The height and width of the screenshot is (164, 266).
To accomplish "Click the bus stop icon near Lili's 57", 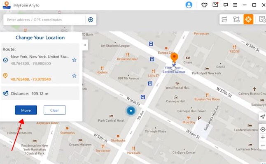I will click(150, 83).
